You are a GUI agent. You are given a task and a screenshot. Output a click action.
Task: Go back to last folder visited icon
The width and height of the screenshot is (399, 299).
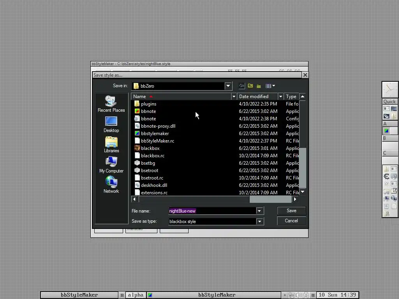(242, 86)
